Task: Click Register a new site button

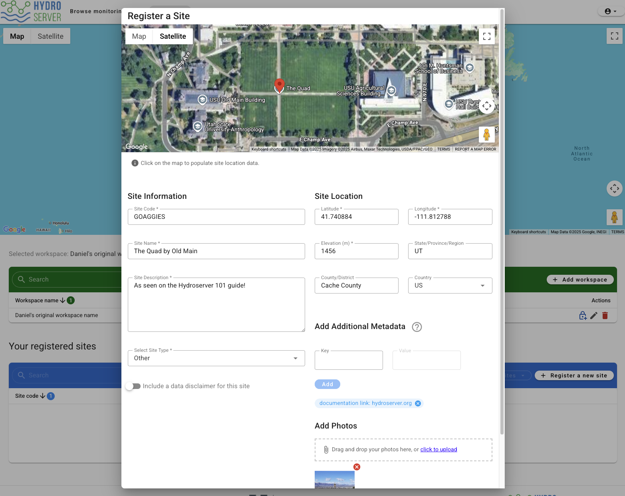Action: pos(574,375)
